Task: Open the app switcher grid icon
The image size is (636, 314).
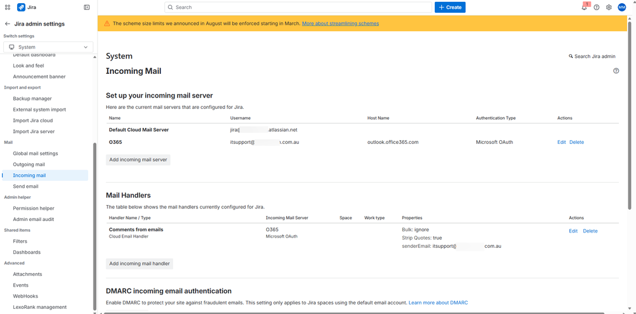Action: click(7, 7)
